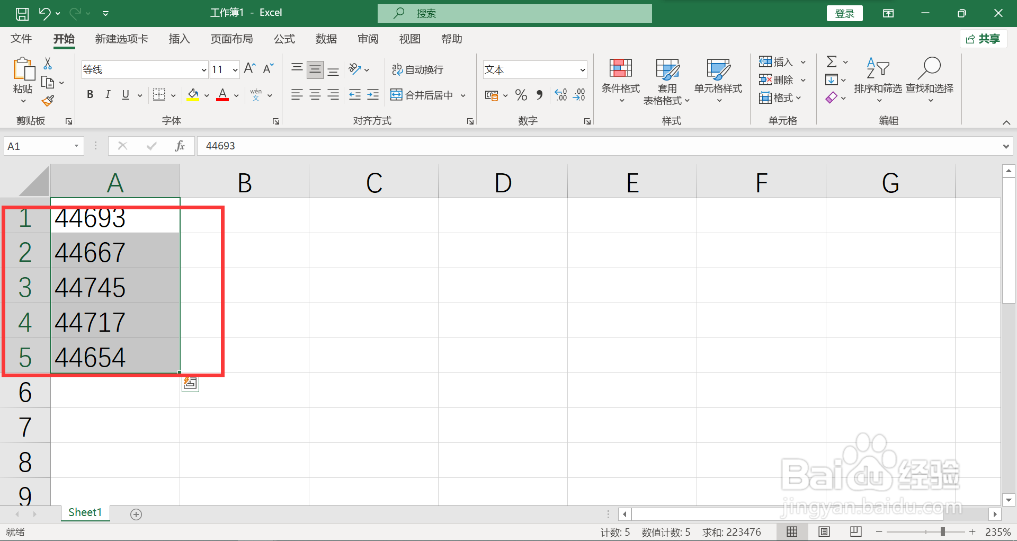Click the search box in title bar

[515, 13]
